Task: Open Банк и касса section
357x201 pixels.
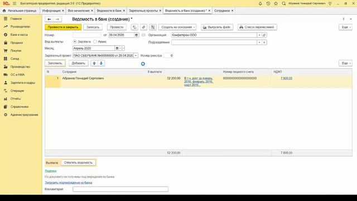Action: tap(19, 35)
